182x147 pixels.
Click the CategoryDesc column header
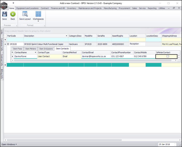[76, 36]
